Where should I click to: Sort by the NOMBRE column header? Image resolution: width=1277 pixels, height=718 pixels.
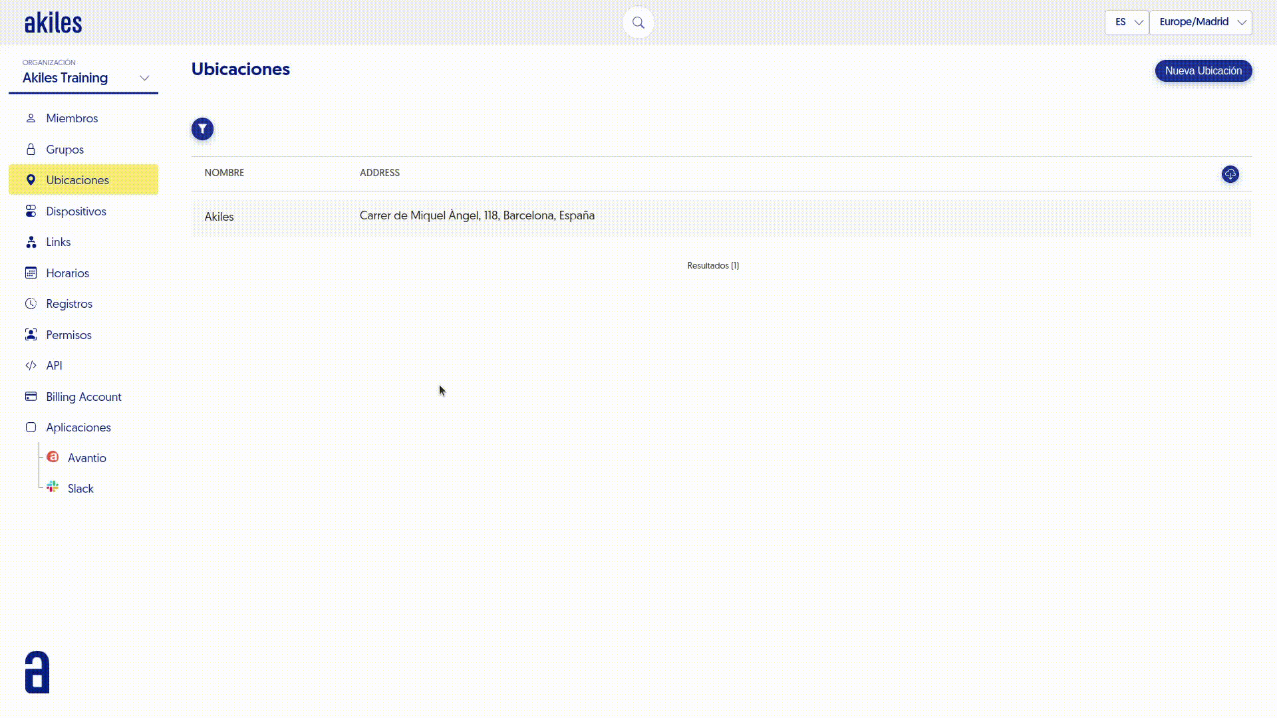point(224,172)
